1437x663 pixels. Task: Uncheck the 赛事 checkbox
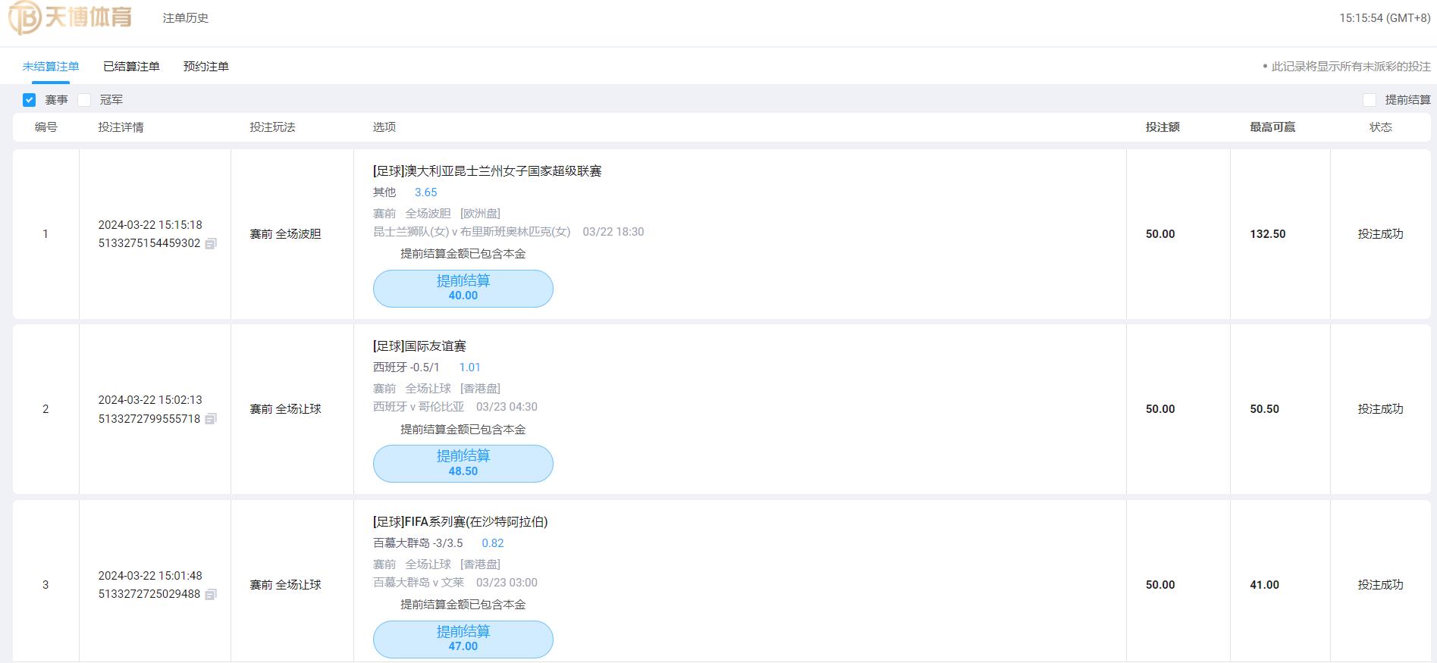click(x=29, y=100)
